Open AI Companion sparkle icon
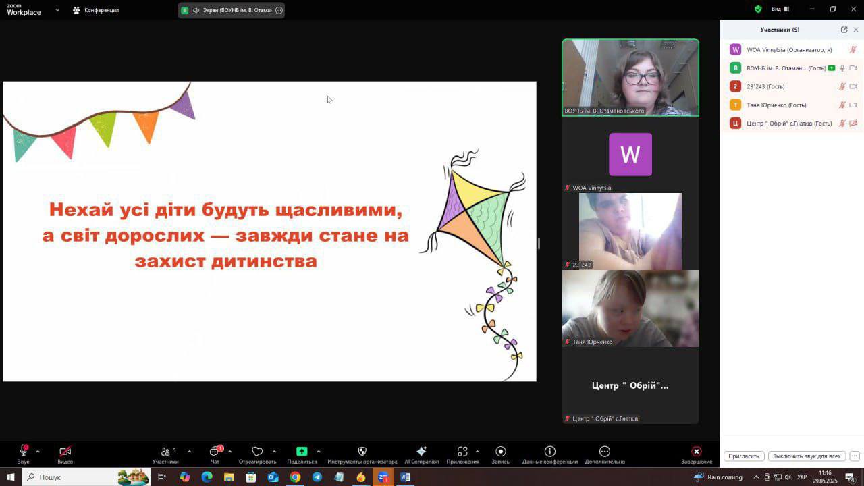 (x=421, y=451)
